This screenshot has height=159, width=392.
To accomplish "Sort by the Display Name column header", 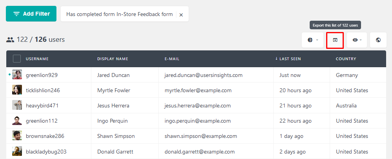I will [113, 59].
